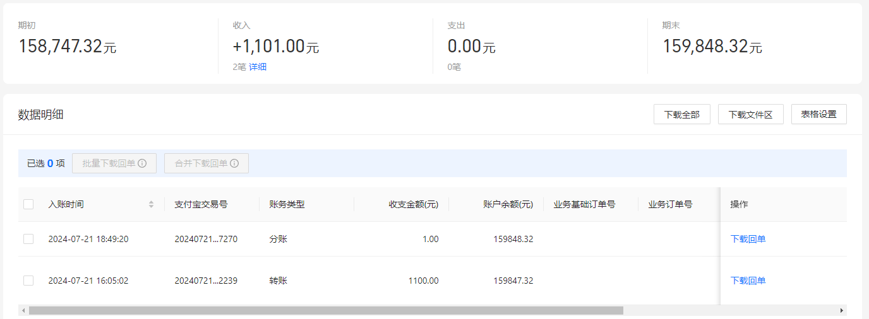Click the scrollbar right arrow
The height and width of the screenshot is (319, 869).
[x=841, y=310]
